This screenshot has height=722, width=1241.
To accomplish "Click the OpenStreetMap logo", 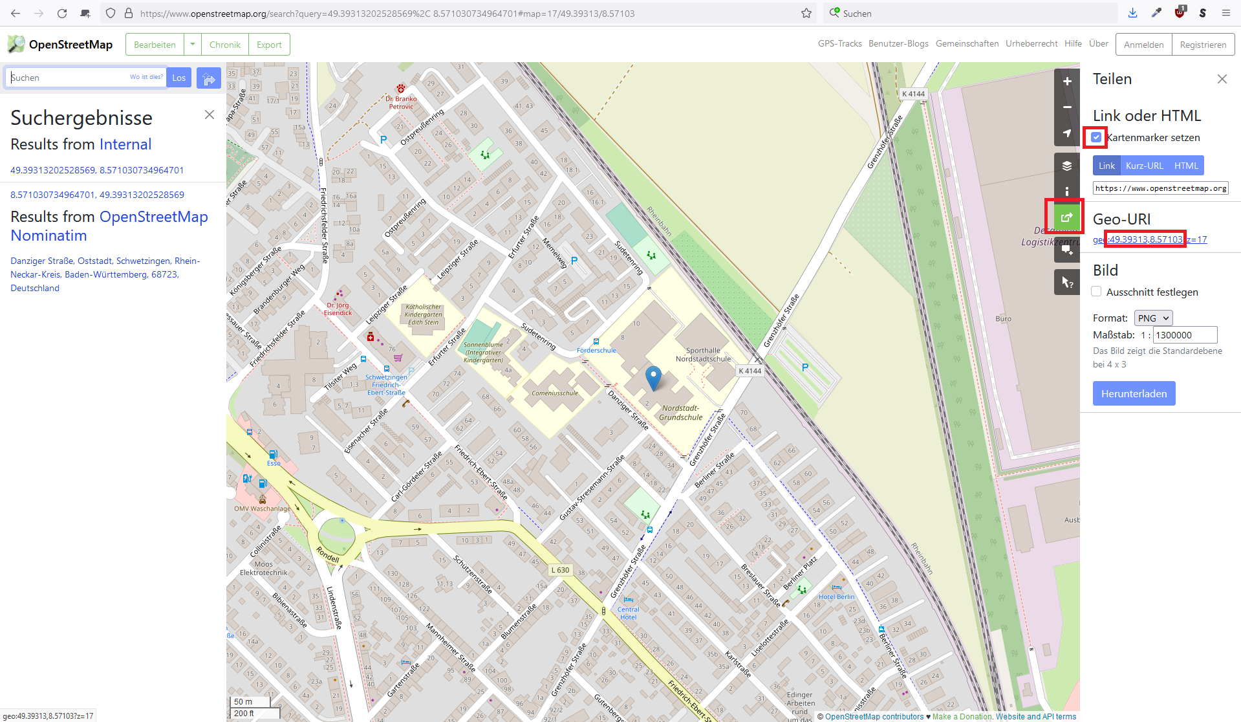I will coord(60,44).
